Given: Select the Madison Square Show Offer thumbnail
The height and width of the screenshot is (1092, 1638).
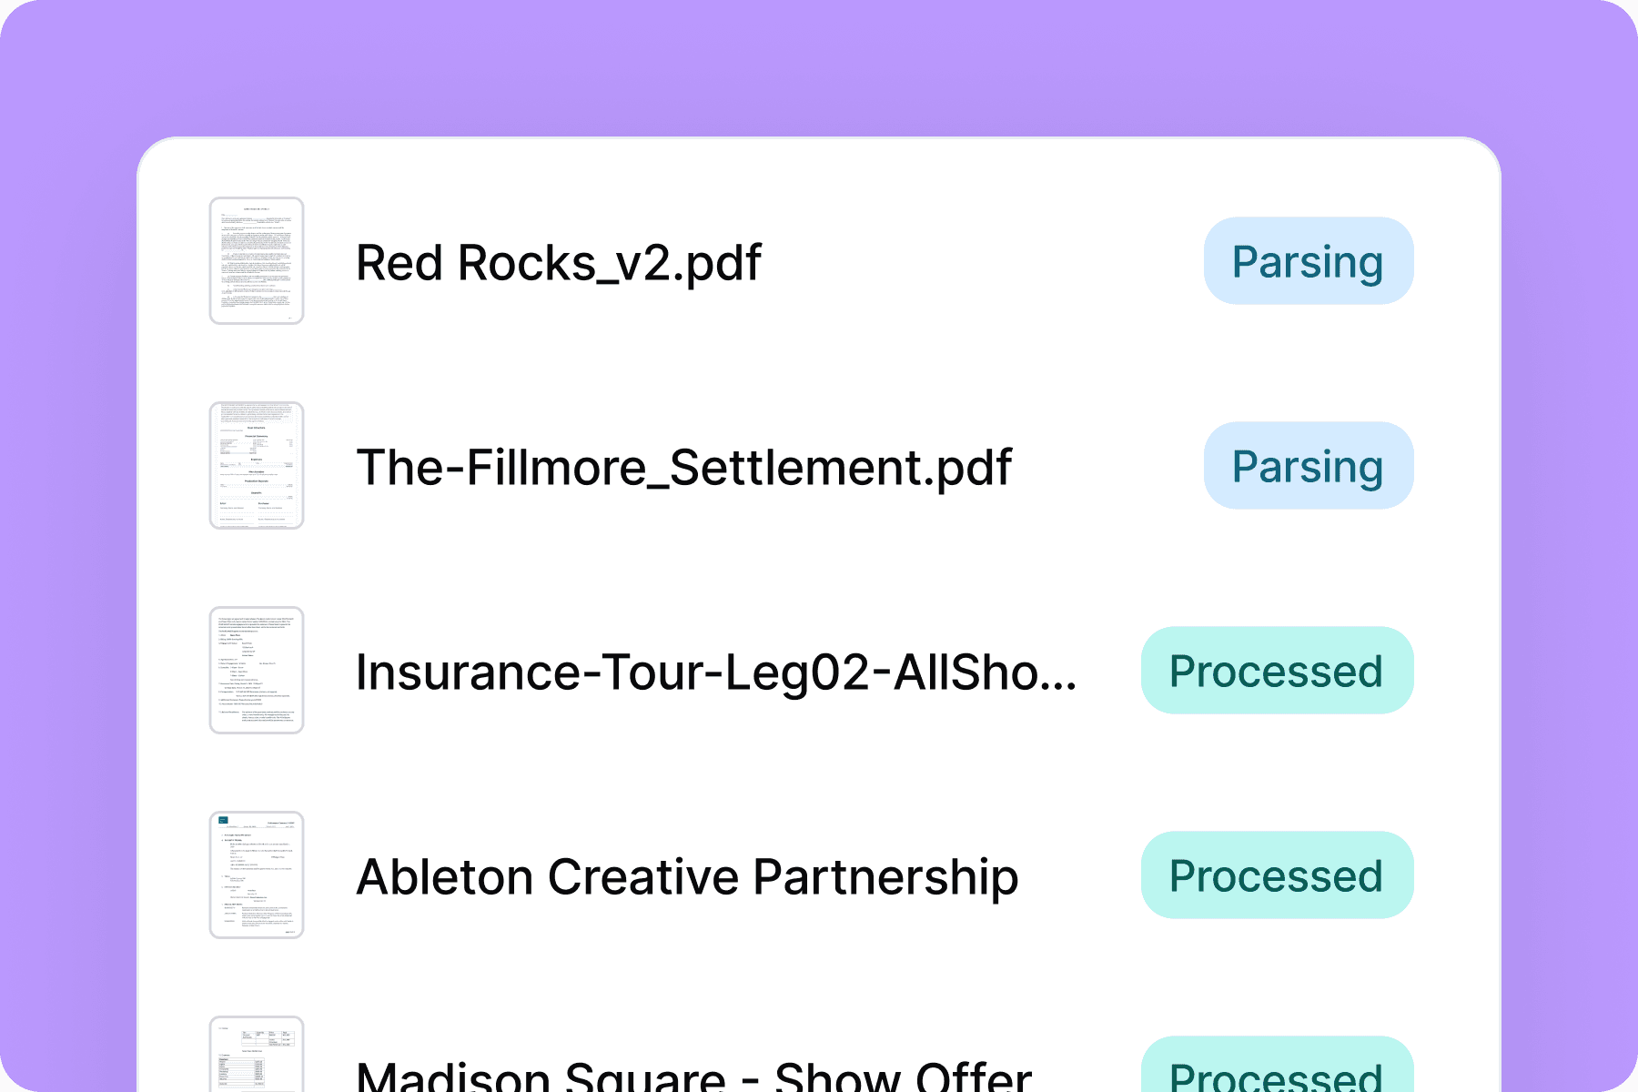Looking at the screenshot, I should tap(257, 1056).
